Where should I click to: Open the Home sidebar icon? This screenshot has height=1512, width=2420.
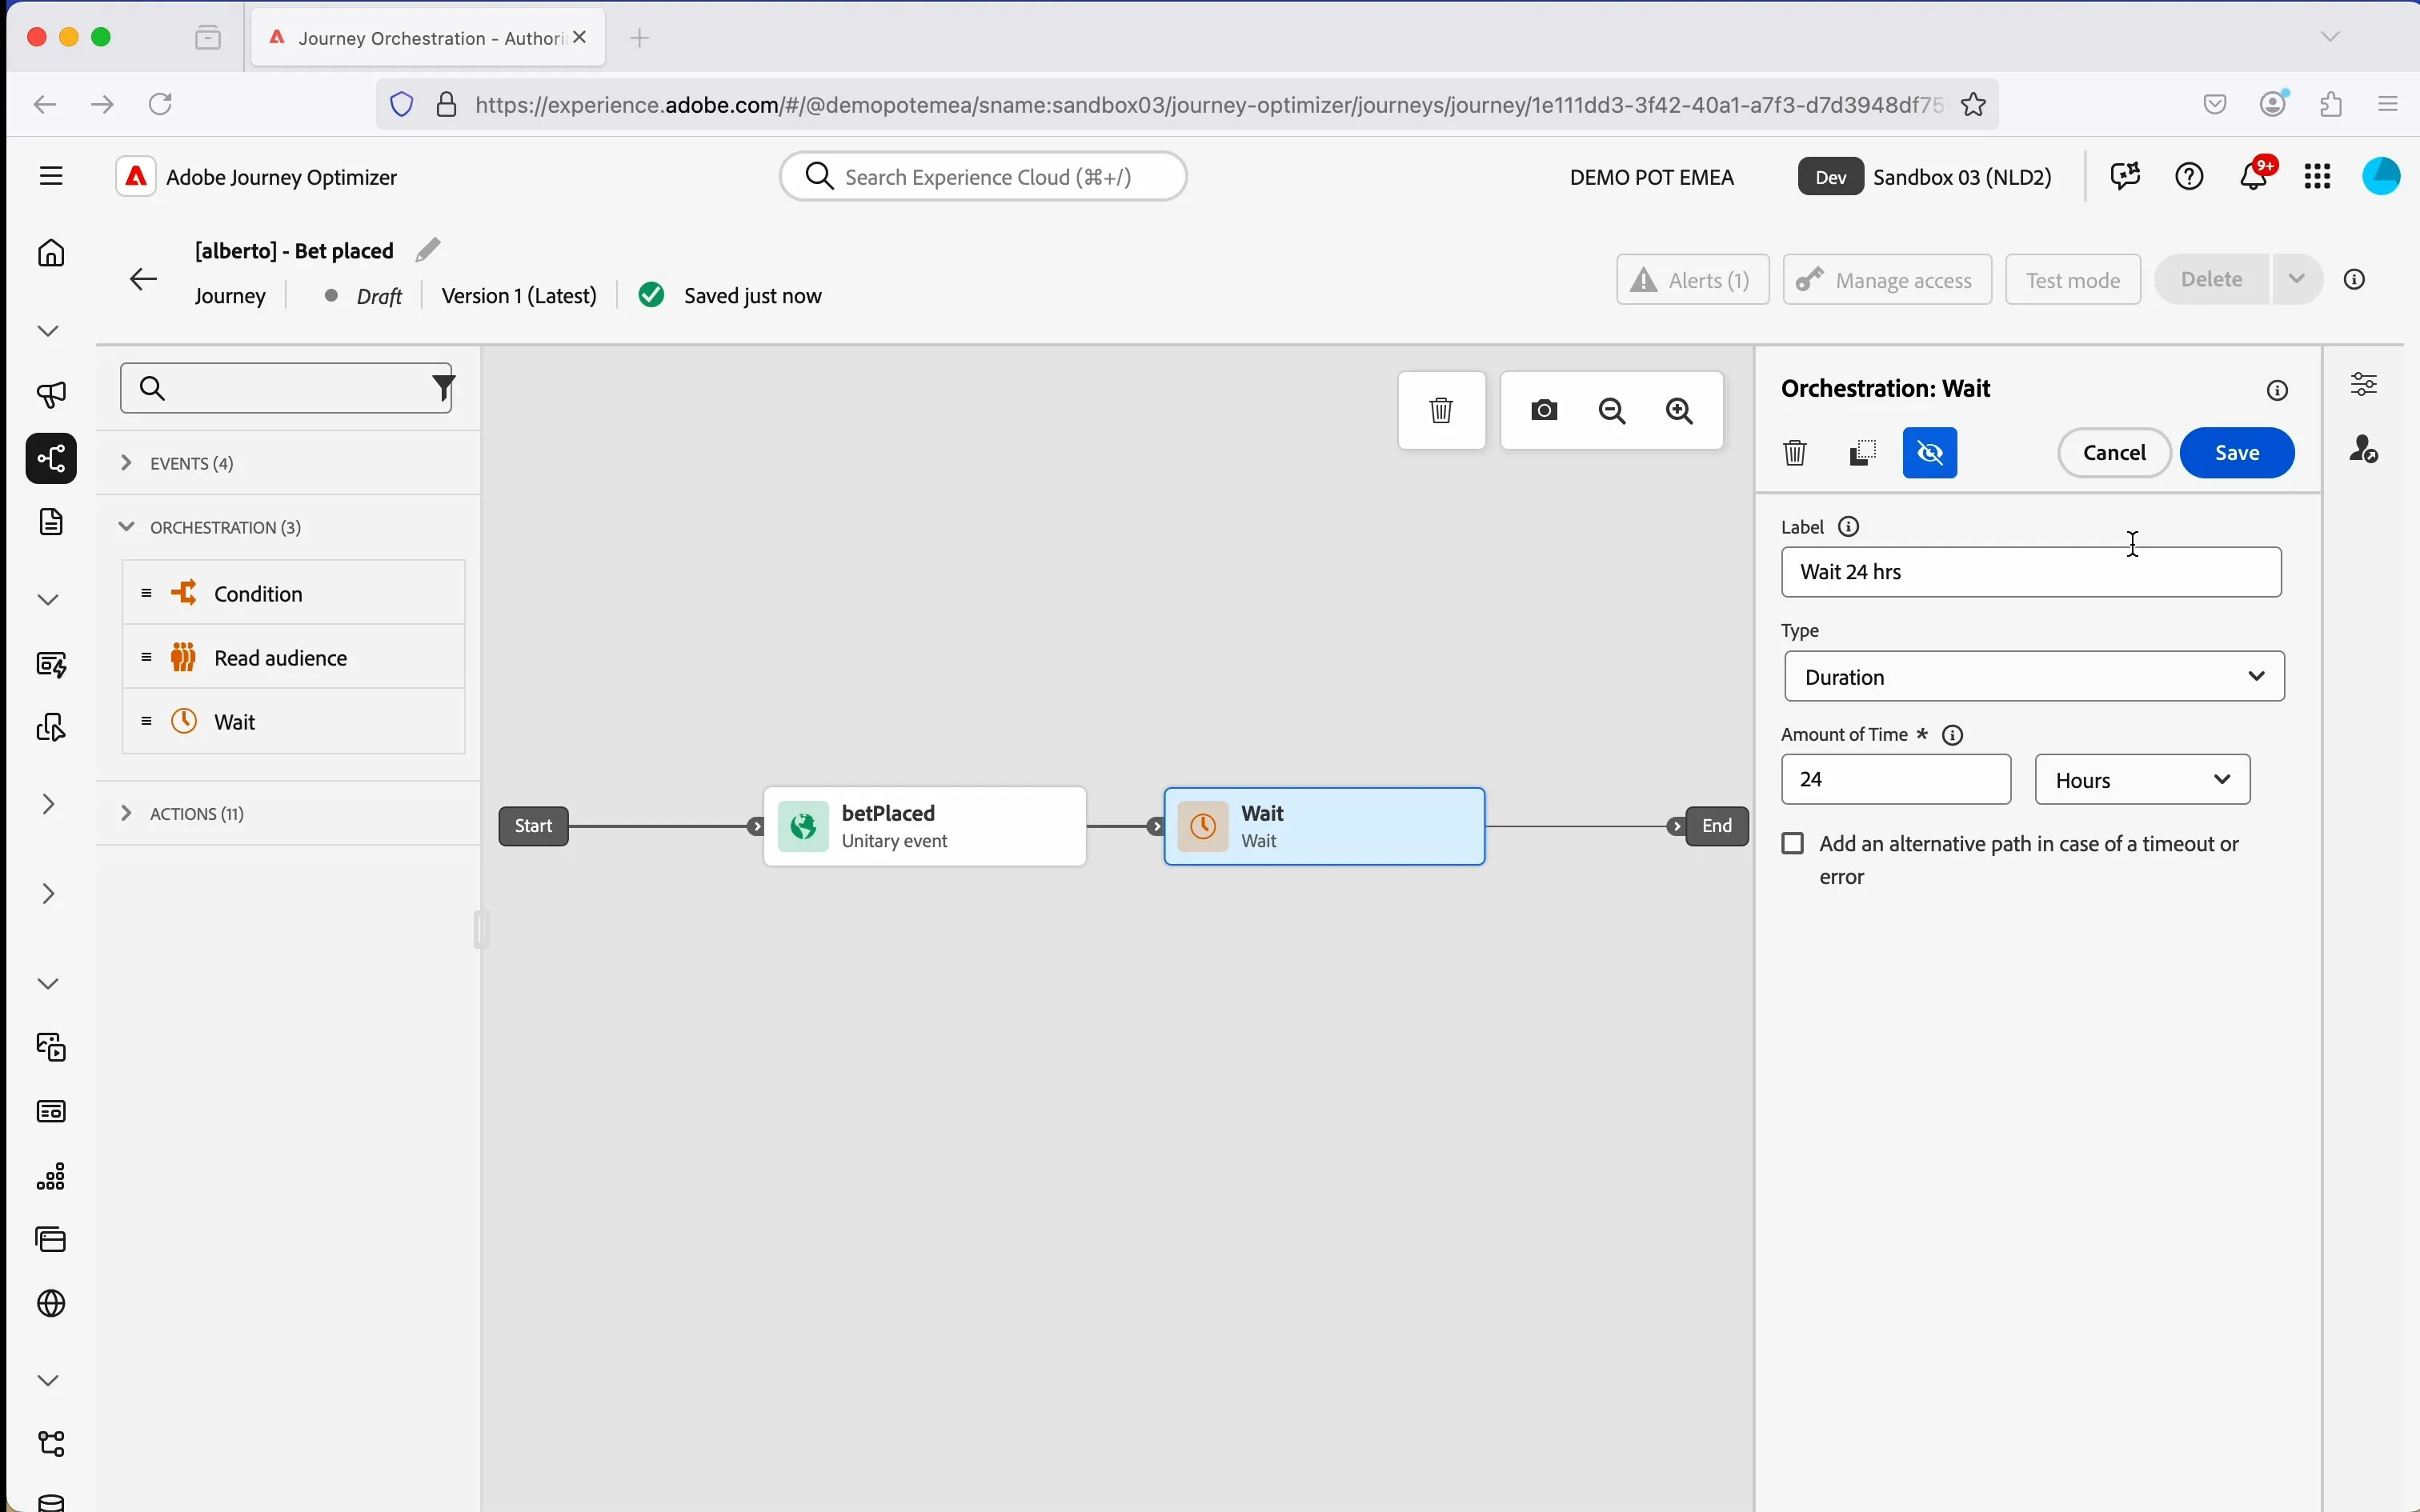coord(52,253)
